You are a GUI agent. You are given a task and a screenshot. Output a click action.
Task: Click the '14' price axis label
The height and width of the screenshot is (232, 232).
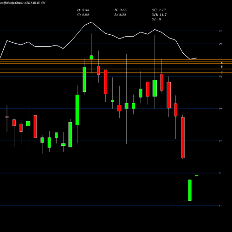tap(220, 141)
